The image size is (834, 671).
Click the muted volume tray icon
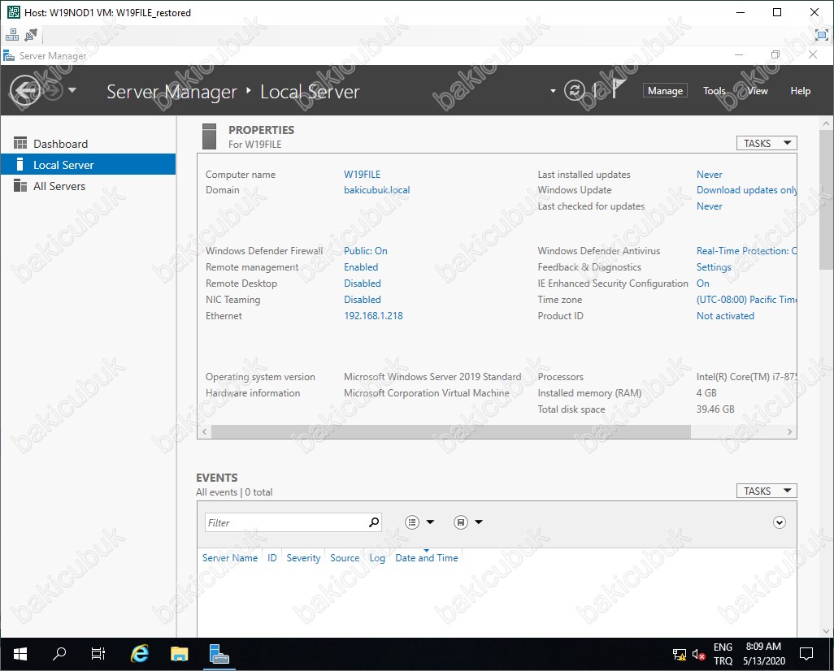pos(698,655)
